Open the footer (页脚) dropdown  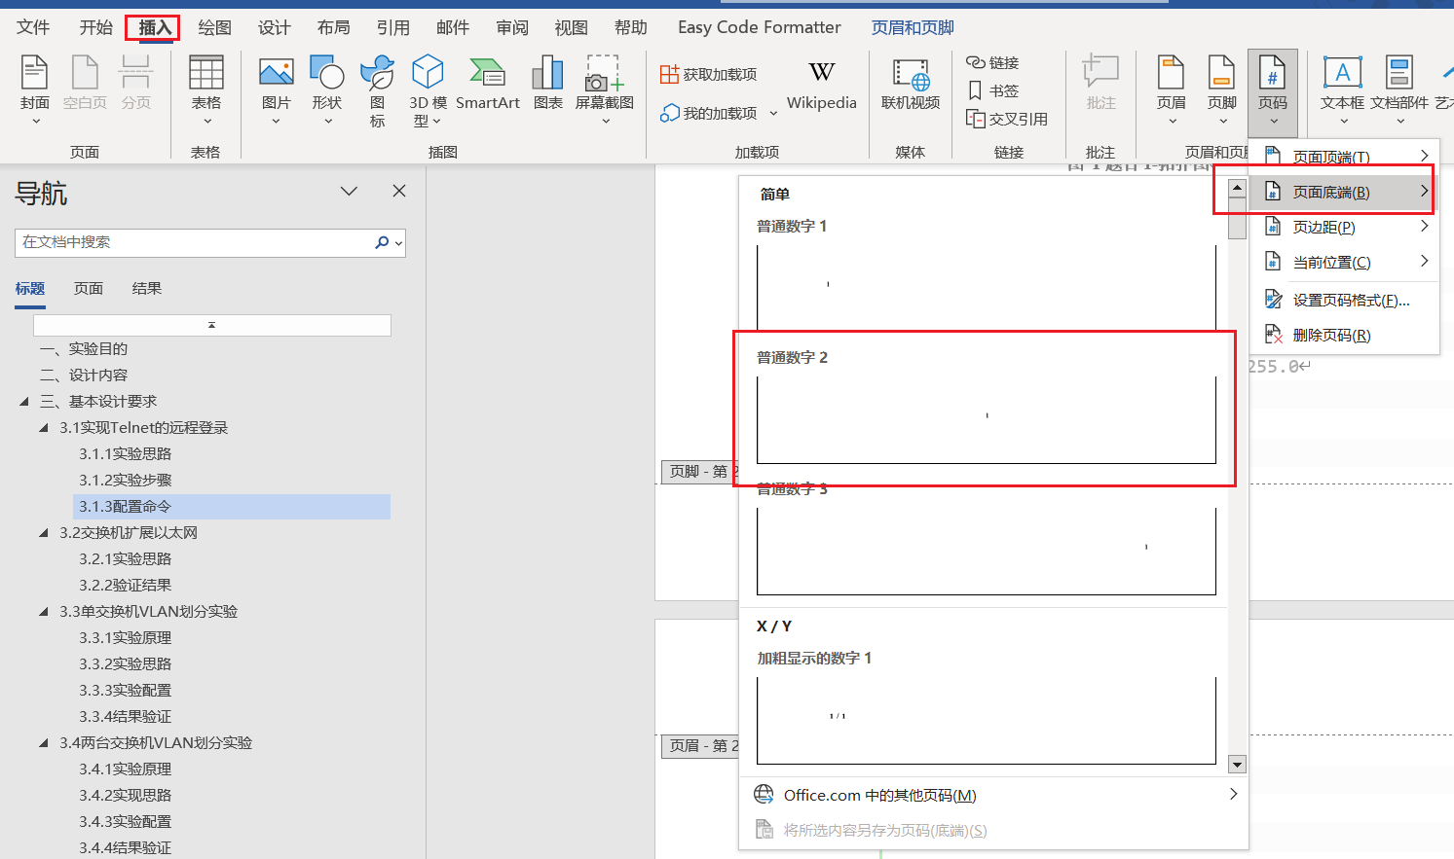pos(1222,90)
